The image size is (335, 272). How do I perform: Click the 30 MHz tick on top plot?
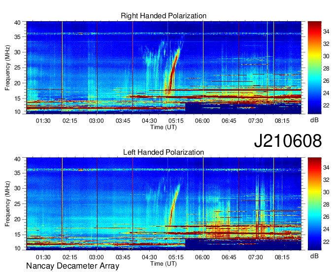[17, 52]
